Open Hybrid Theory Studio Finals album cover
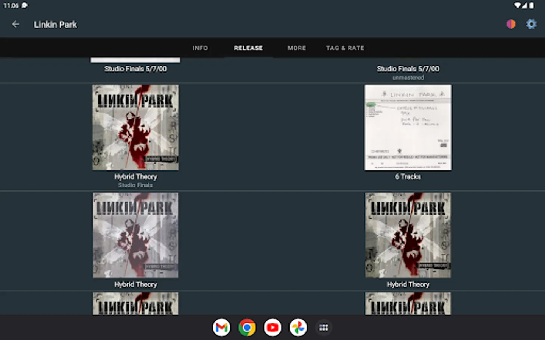The height and width of the screenshot is (340, 545). (x=135, y=127)
